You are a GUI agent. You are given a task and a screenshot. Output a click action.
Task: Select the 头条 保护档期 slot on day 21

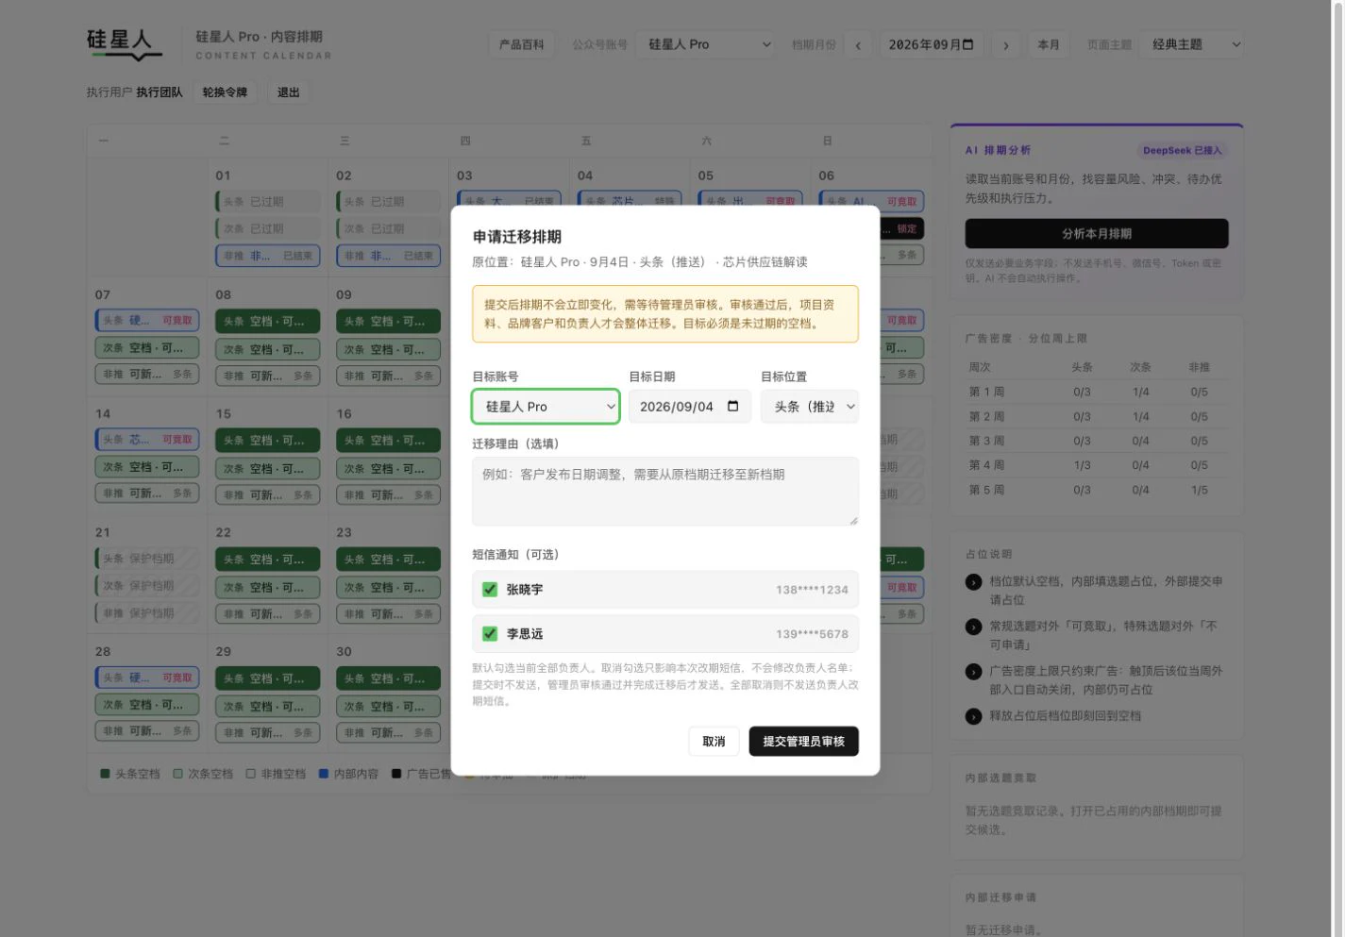pyautogui.click(x=147, y=559)
